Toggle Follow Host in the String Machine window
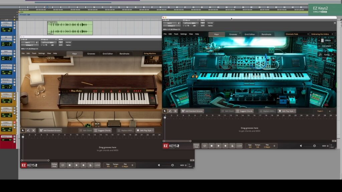The image size is (342, 192). pos(54,165)
